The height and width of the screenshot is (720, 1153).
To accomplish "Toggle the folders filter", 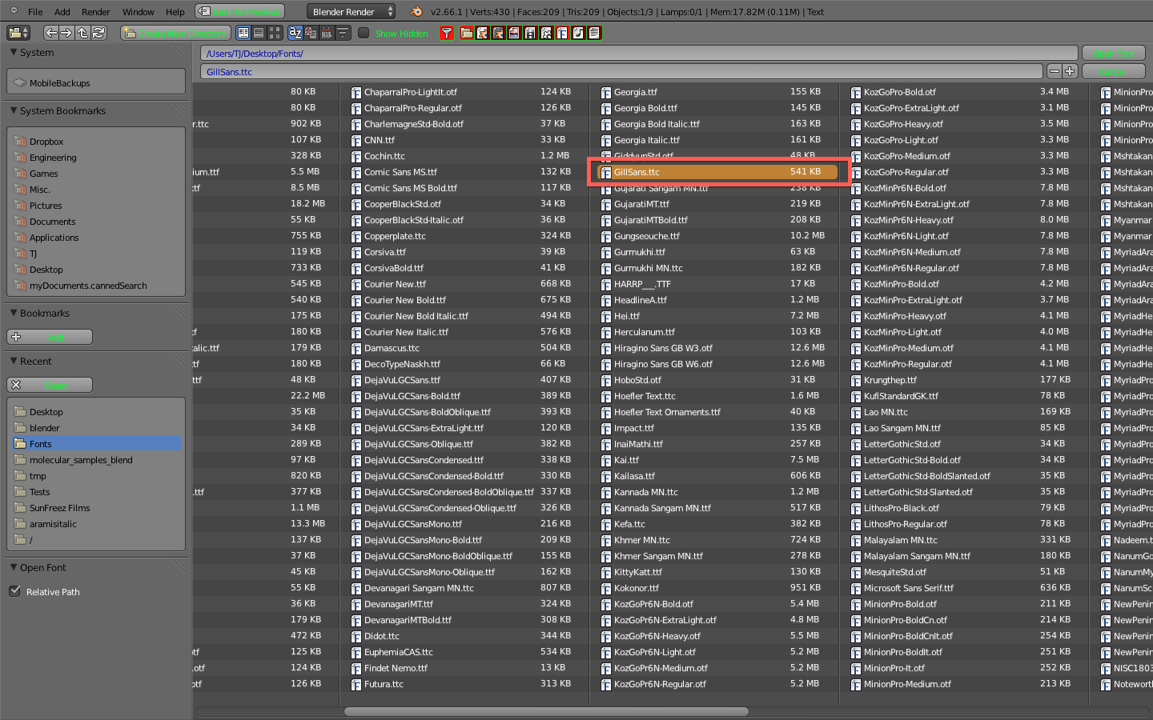I will pyautogui.click(x=466, y=33).
